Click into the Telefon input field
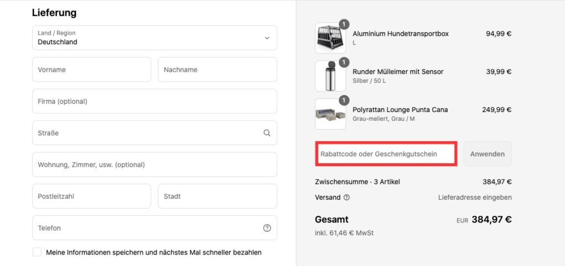This screenshot has height=266, width=565. [154, 228]
